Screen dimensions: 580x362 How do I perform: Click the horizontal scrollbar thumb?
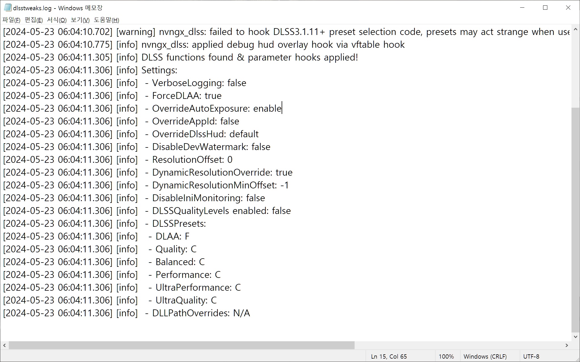click(182, 345)
